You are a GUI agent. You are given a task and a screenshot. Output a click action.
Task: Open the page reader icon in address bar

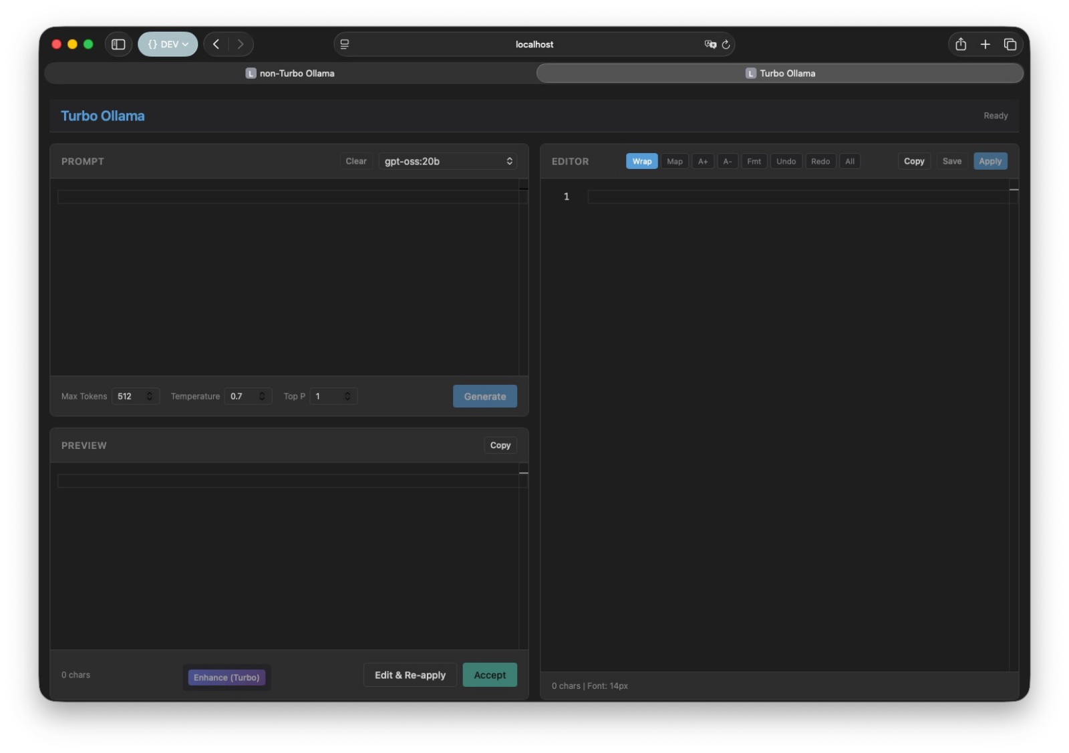(345, 44)
